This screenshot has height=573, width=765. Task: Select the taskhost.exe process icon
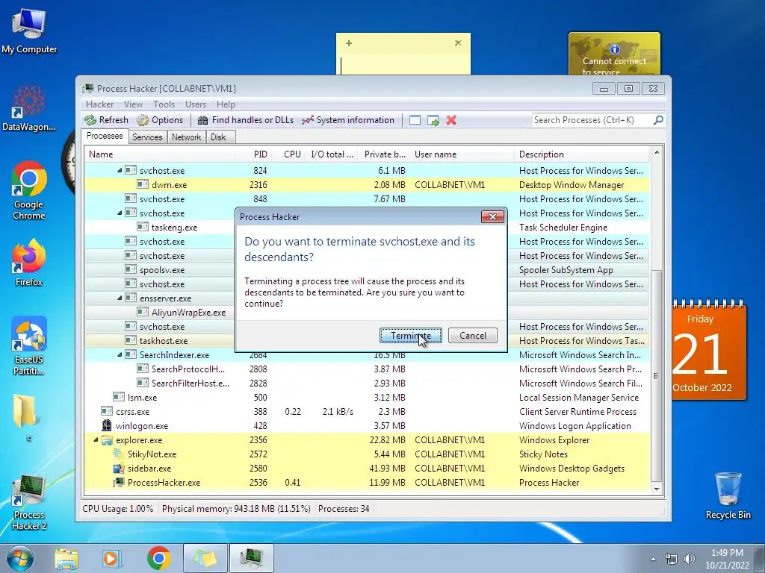tap(130, 340)
